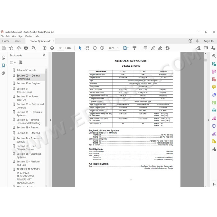Go to the previous page

44,48
